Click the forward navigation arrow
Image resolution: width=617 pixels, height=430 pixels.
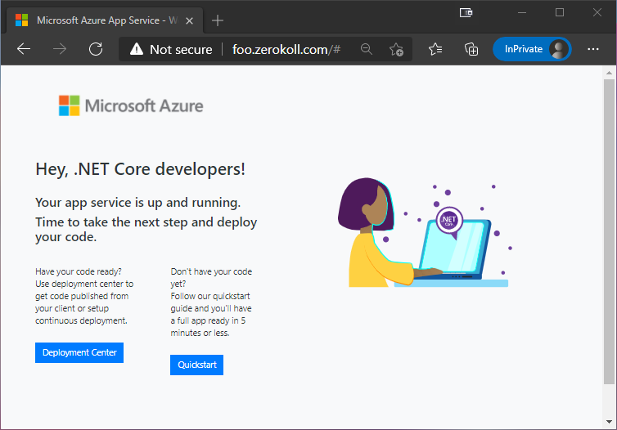[x=60, y=49]
